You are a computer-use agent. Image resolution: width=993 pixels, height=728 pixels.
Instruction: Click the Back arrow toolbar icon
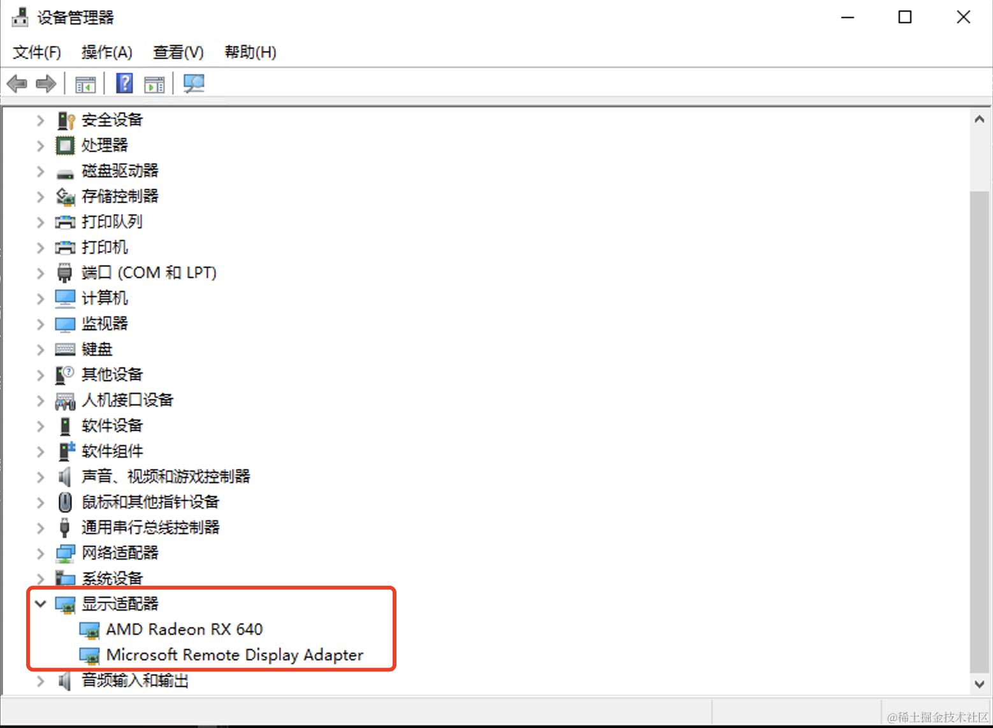point(17,84)
